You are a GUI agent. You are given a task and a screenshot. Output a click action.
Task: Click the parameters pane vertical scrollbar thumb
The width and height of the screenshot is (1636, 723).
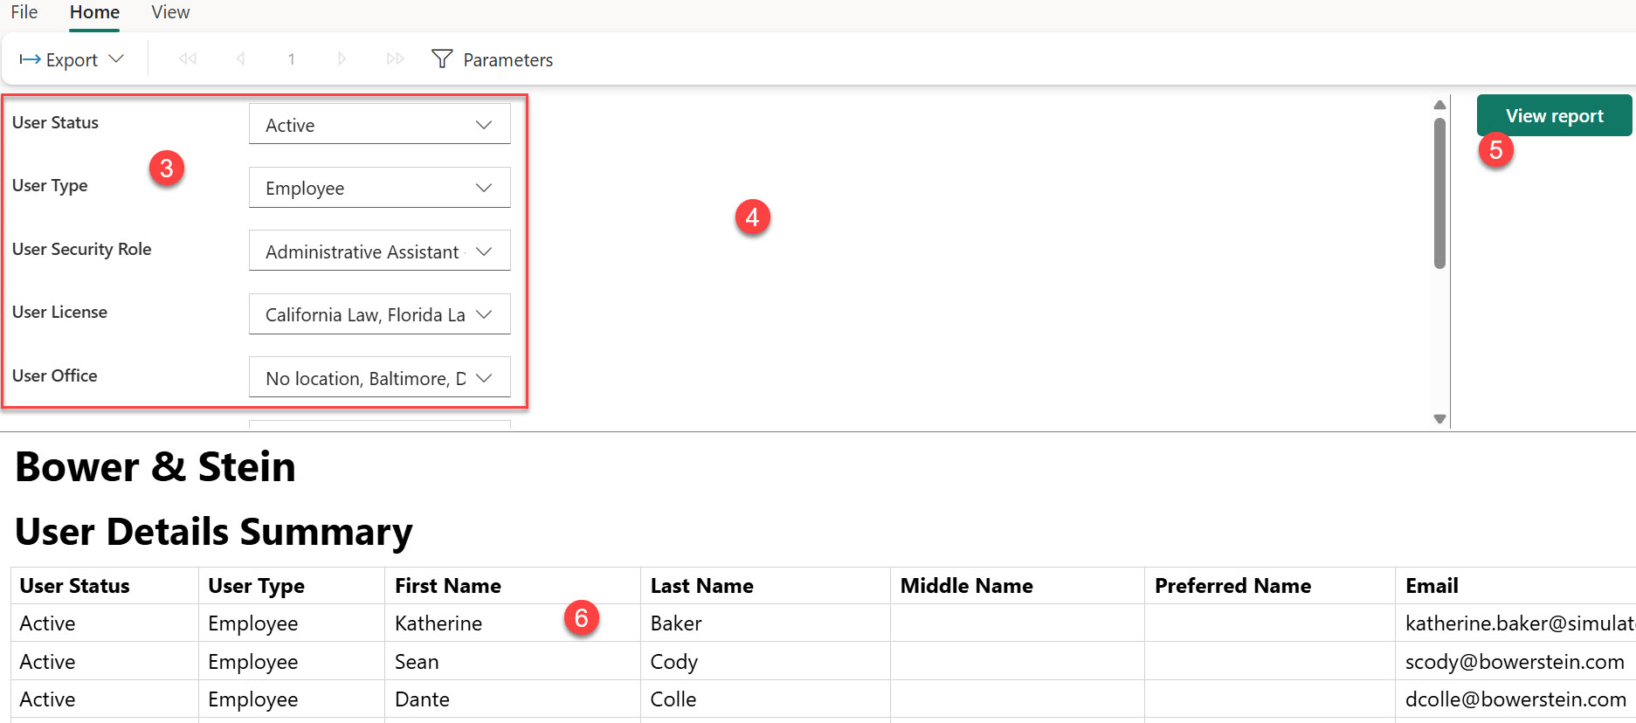(1439, 192)
